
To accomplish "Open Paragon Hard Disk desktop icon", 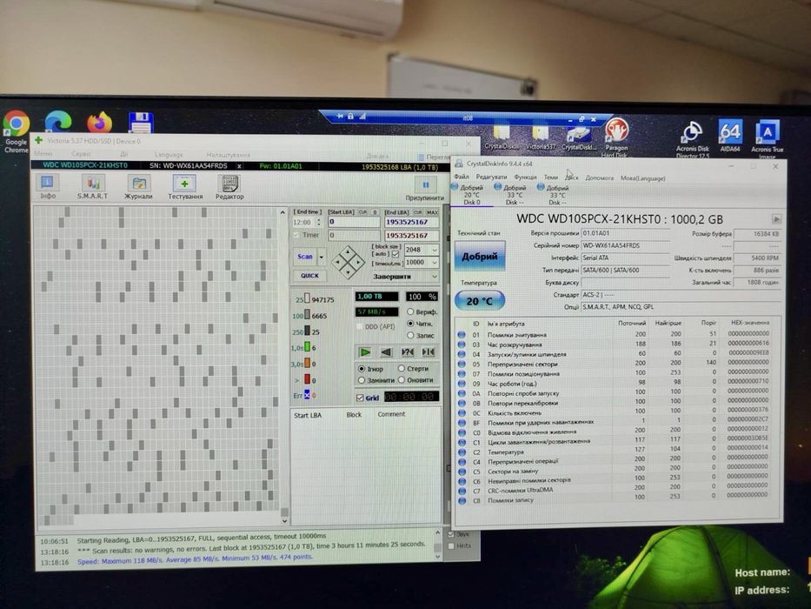I will point(616,137).
